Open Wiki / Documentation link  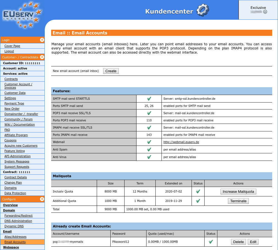click(19, 124)
